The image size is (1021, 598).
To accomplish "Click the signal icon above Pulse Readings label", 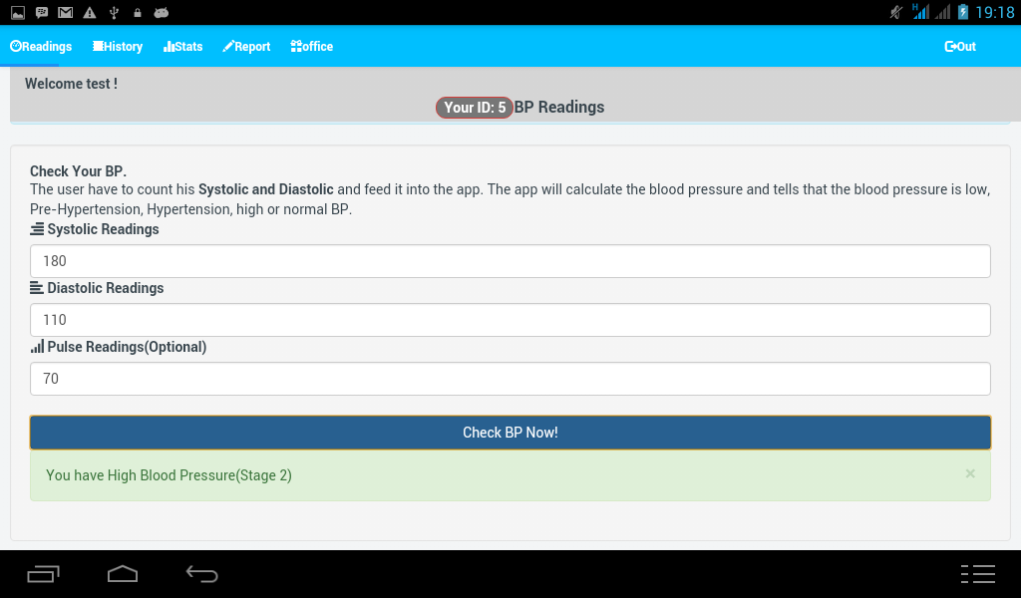I will pyautogui.click(x=37, y=347).
